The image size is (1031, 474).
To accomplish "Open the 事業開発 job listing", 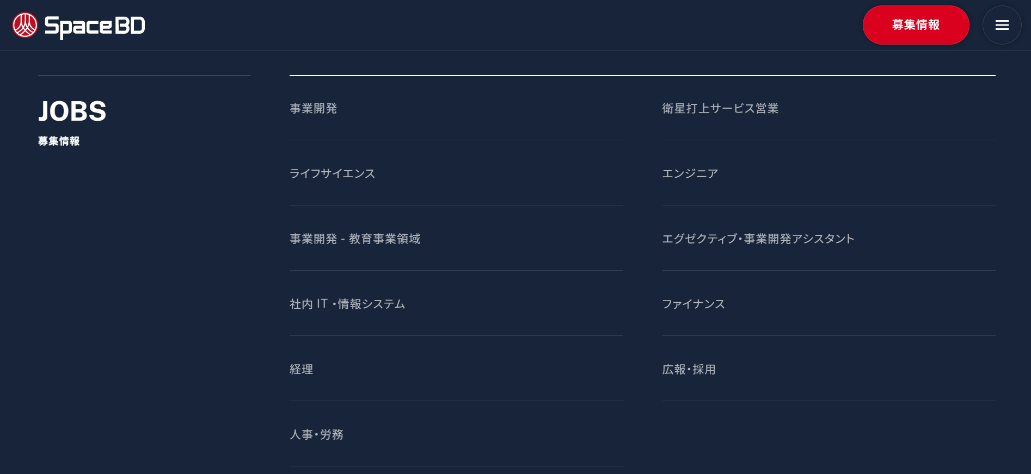I will coord(456,108).
